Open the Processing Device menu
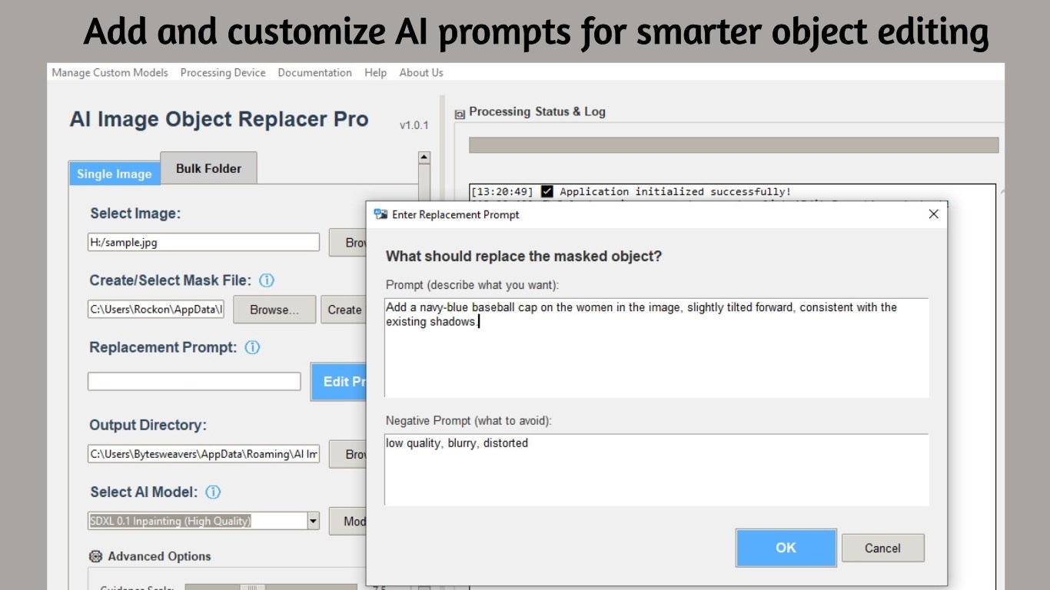This screenshot has height=590, width=1050. click(223, 72)
